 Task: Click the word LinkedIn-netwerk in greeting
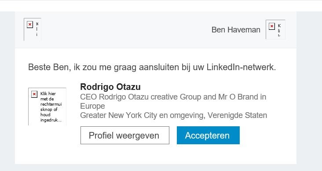241,67
